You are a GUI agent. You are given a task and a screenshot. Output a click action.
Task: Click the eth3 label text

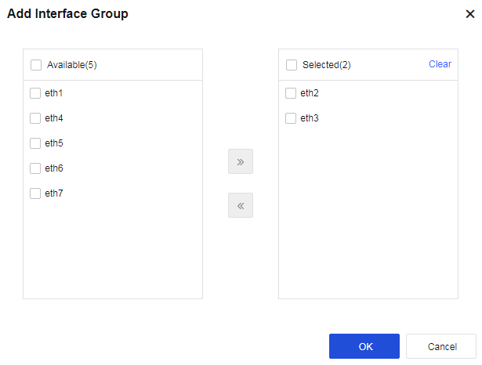click(310, 118)
